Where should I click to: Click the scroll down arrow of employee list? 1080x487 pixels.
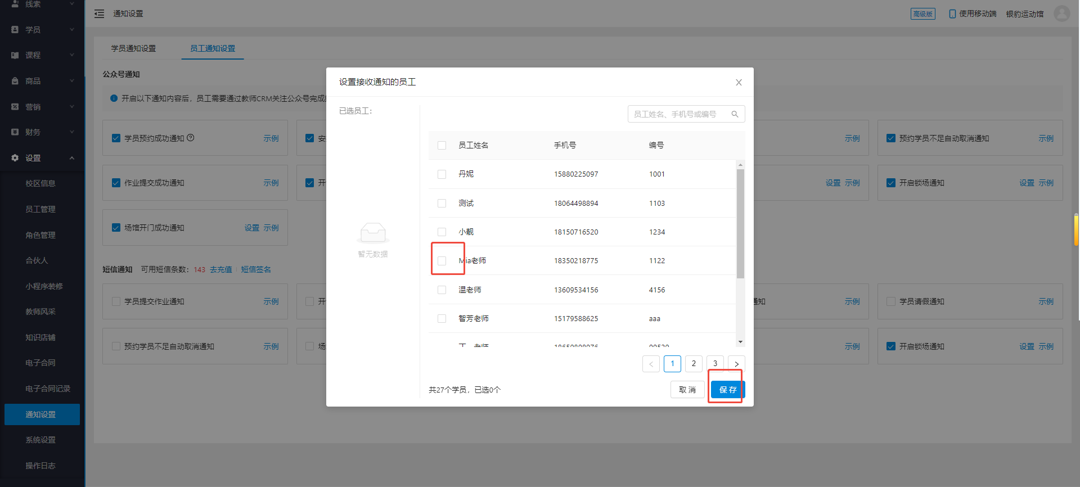point(740,342)
